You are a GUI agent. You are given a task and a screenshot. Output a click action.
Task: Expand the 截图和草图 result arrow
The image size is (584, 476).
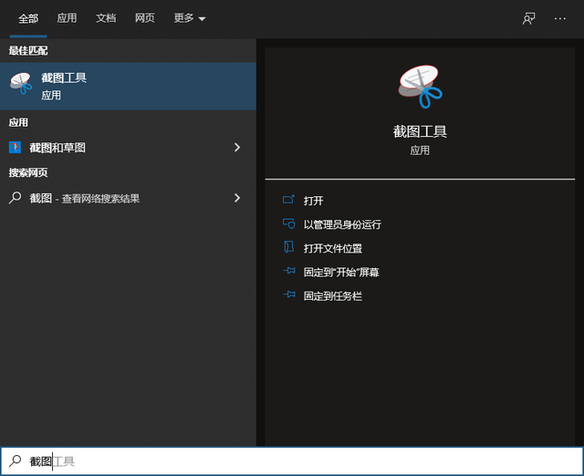(237, 148)
